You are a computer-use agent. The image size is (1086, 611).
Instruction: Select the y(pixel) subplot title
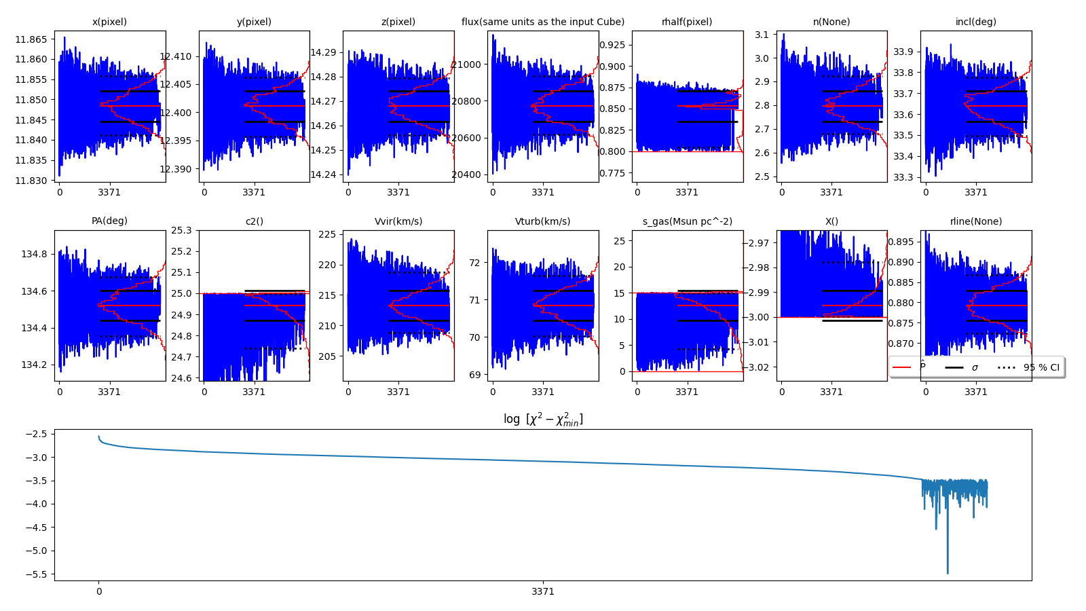click(x=254, y=22)
